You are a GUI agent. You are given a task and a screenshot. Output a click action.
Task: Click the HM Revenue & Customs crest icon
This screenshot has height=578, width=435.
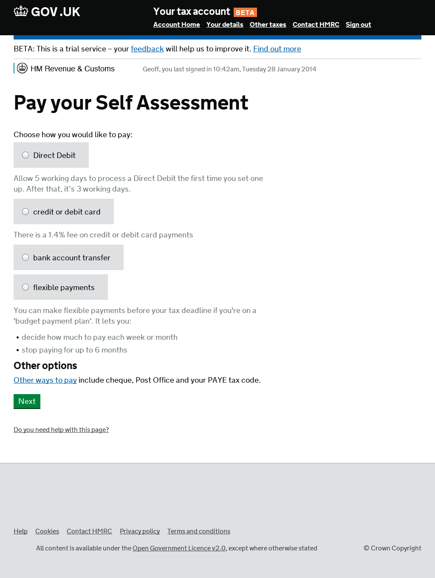pos(22,68)
